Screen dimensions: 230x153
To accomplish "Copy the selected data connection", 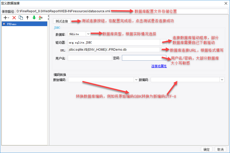I will click(x=21, y=18).
